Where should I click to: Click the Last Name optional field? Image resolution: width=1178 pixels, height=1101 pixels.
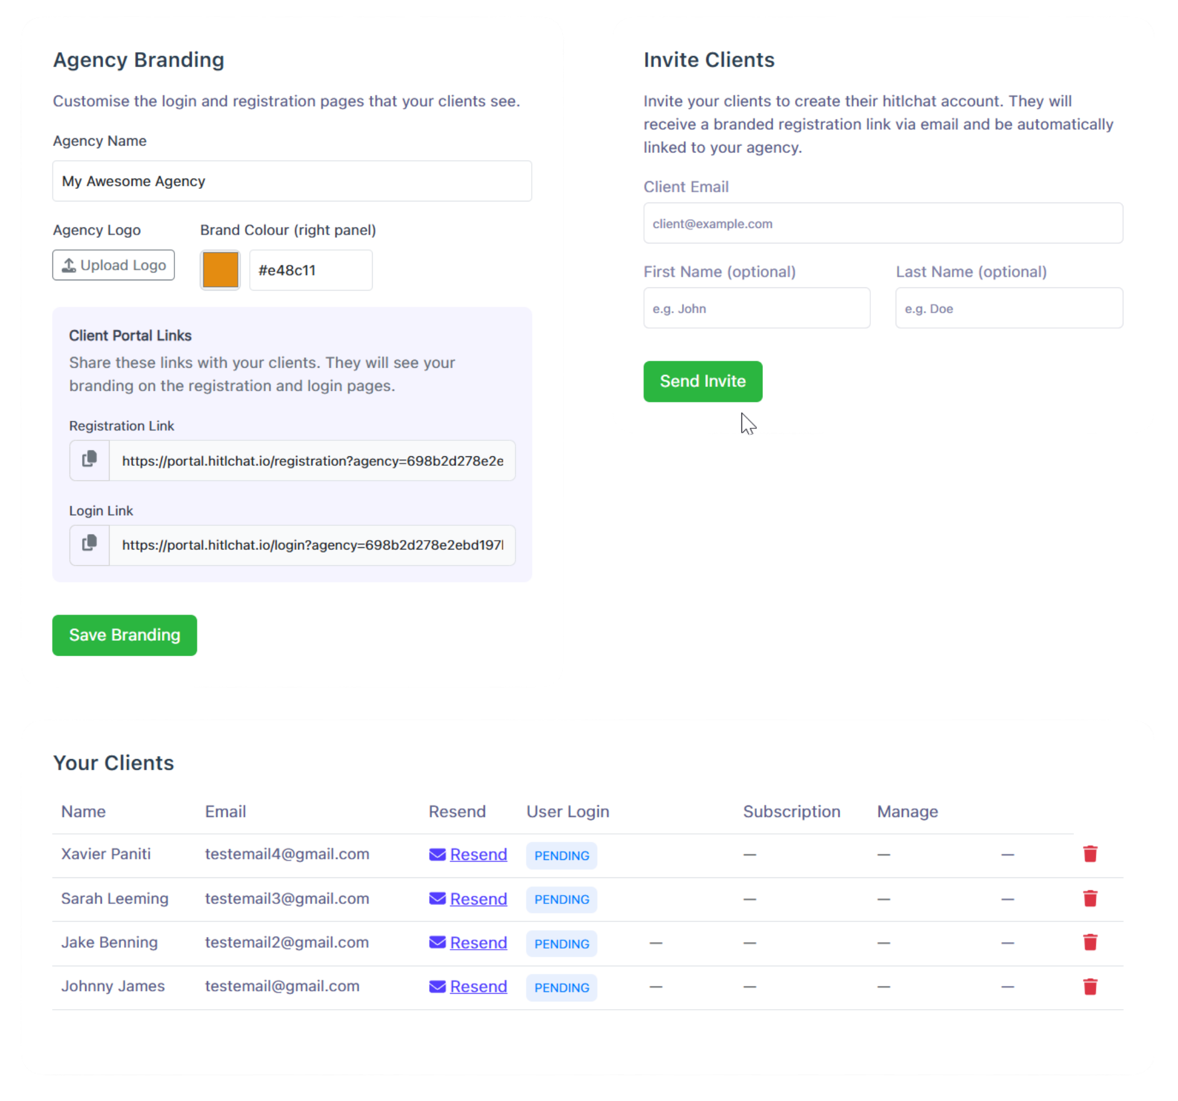coord(1008,308)
